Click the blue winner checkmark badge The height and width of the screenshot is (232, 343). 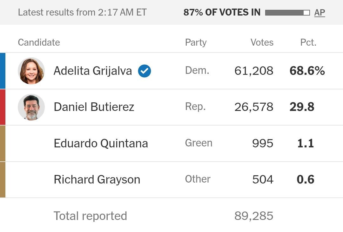coord(145,71)
